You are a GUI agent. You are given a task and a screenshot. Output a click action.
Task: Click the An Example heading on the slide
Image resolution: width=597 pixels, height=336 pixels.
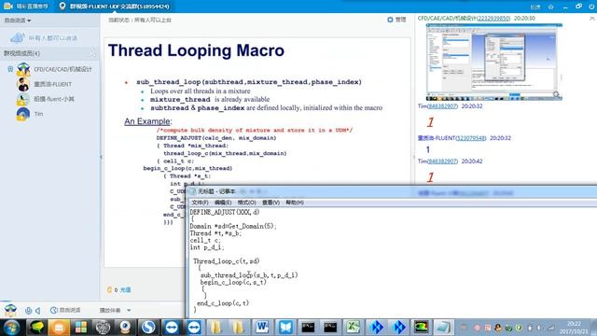coord(147,121)
